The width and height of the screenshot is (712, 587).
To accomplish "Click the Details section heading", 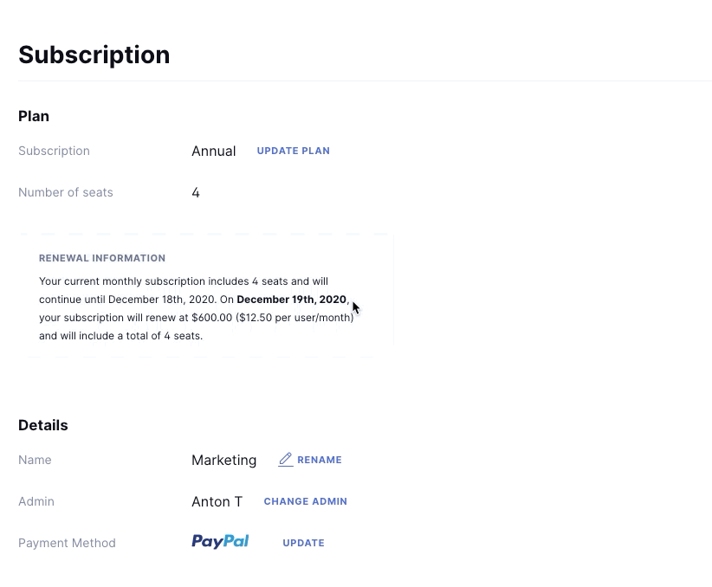I will tap(43, 425).
